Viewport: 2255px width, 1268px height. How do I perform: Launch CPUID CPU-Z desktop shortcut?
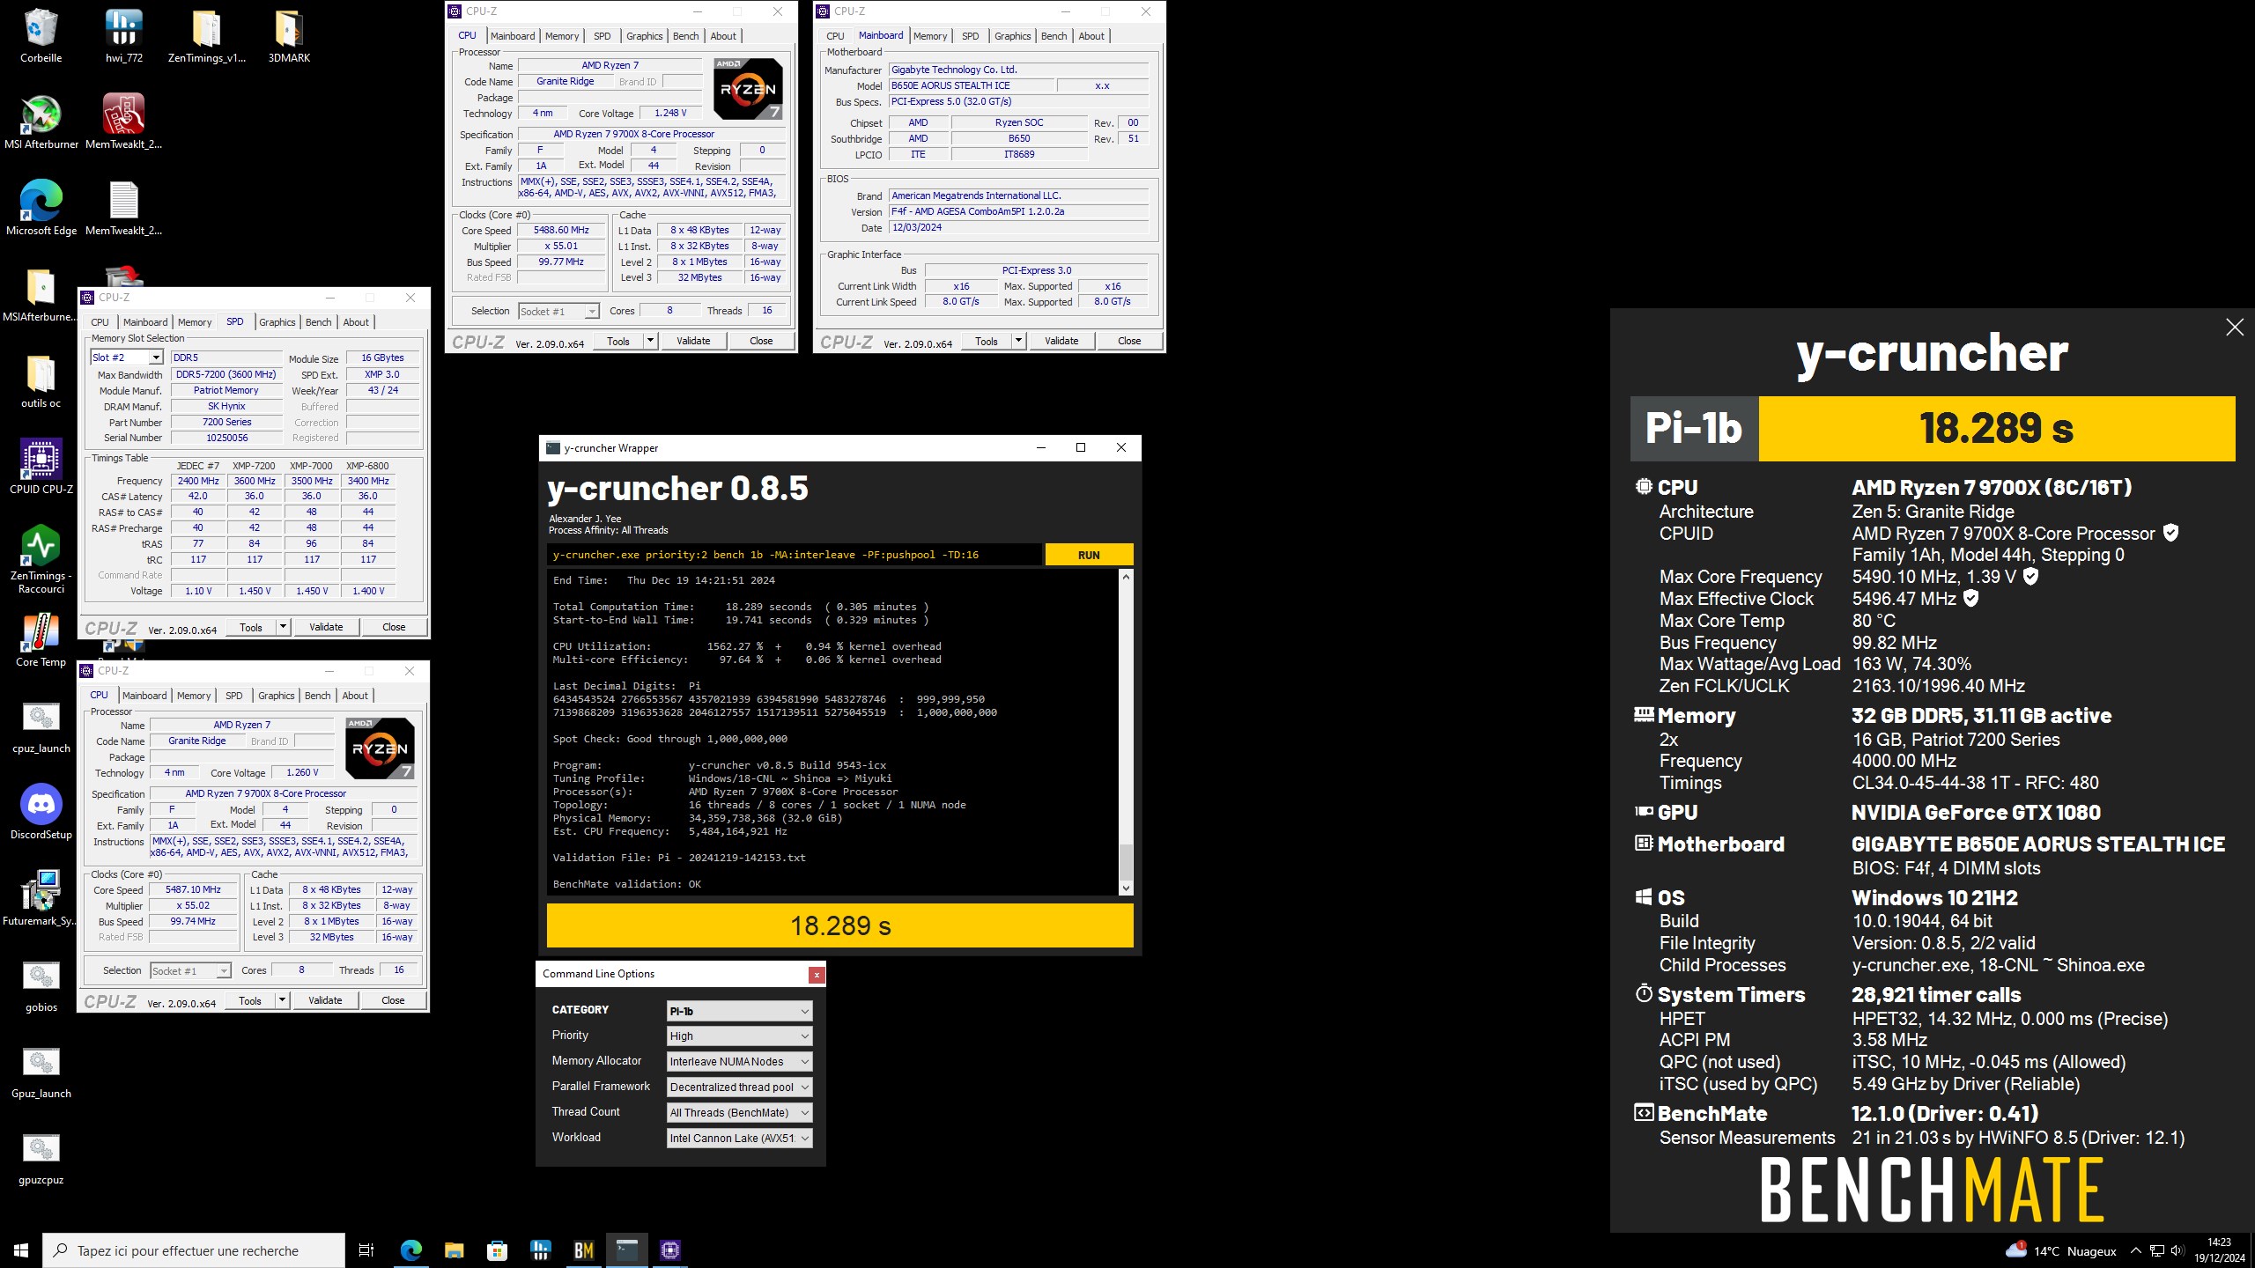[x=41, y=467]
